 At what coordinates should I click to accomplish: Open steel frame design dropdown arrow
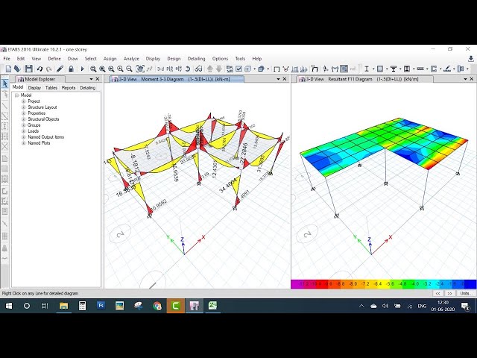click(x=373, y=69)
